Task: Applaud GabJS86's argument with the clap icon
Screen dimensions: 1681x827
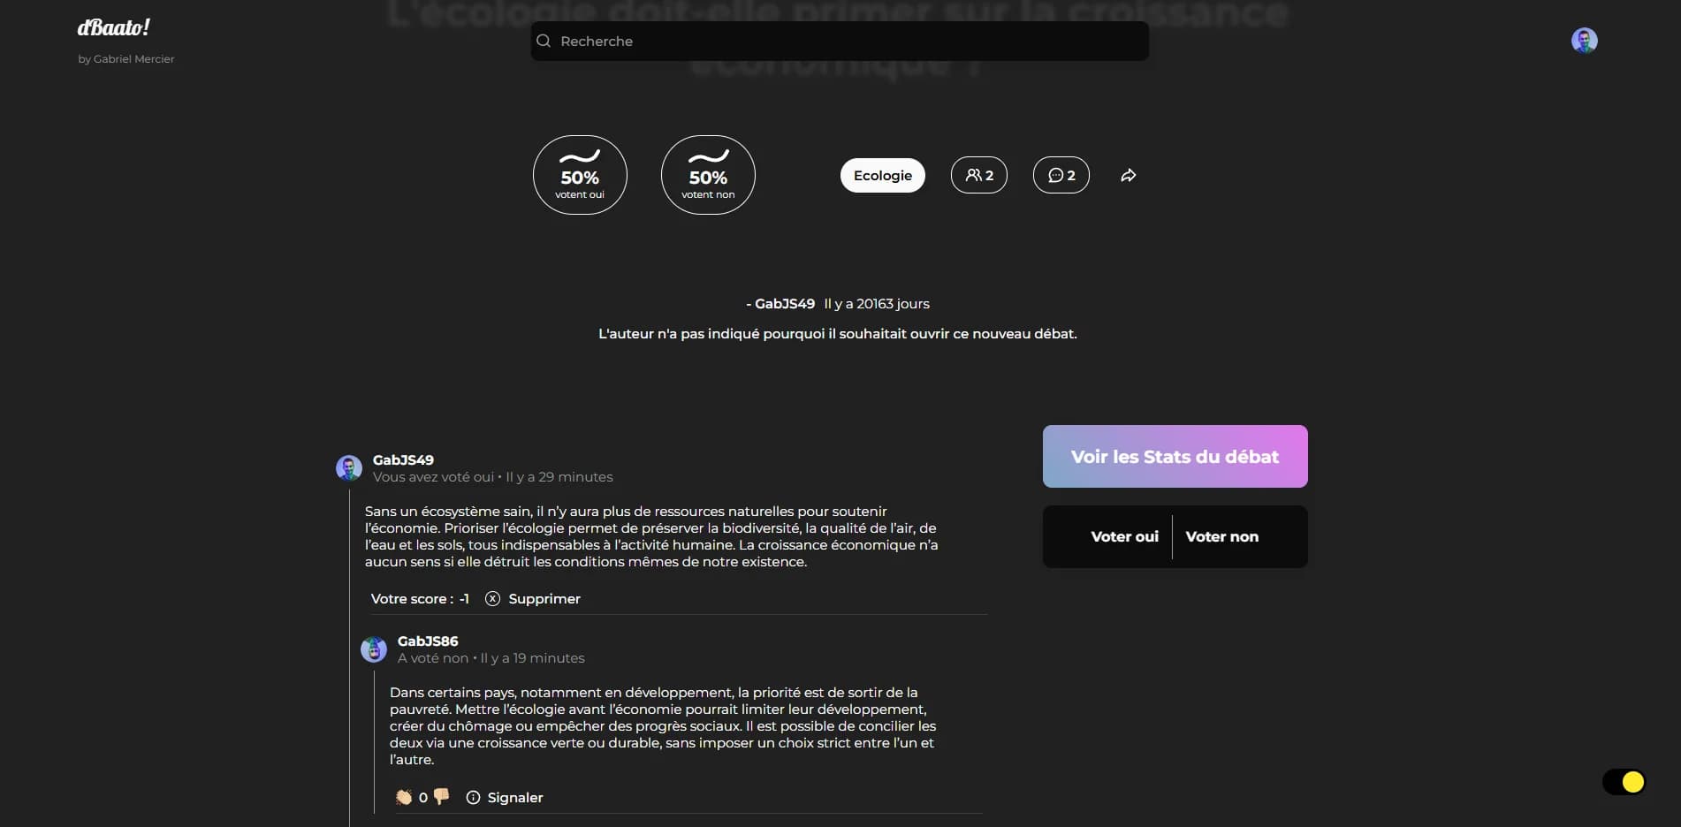Action: coord(404,797)
